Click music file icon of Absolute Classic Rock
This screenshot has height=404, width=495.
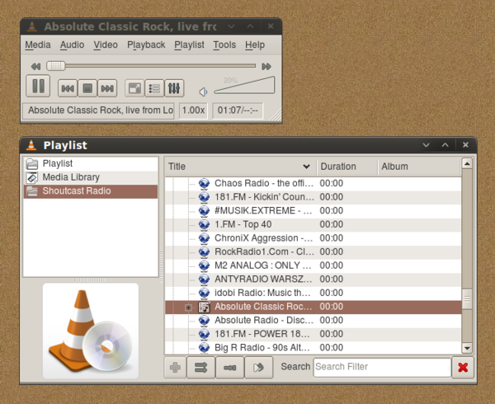pyautogui.click(x=204, y=307)
